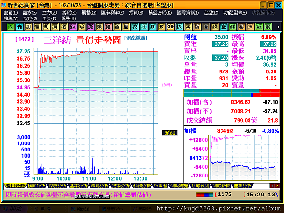
Task: Switch to the 個股新聞 tab
Action: [222, 186]
